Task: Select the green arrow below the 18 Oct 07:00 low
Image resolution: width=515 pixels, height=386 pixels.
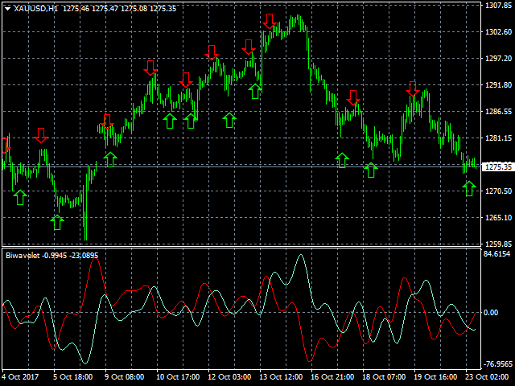Action: tap(371, 170)
